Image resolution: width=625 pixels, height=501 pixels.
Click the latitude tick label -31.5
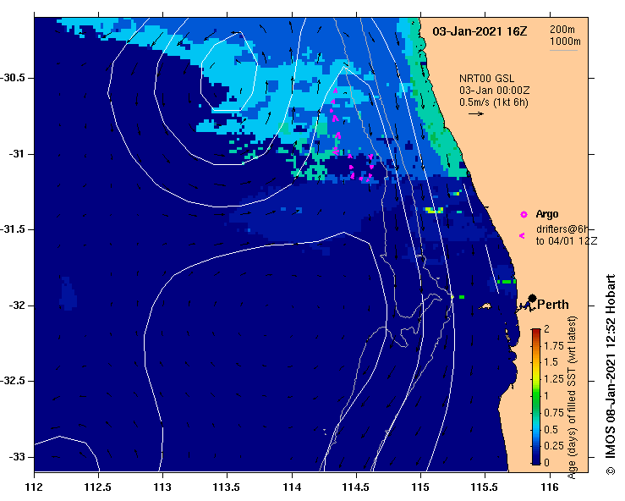(13, 229)
